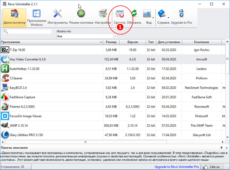Select the FastStone Capture icon

(5, 97)
